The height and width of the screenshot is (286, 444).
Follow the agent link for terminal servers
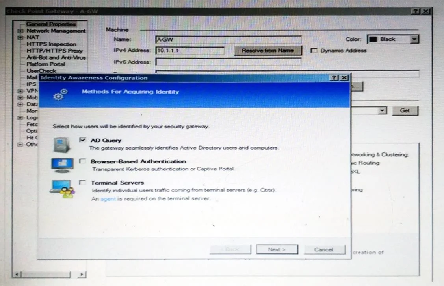[108, 199]
